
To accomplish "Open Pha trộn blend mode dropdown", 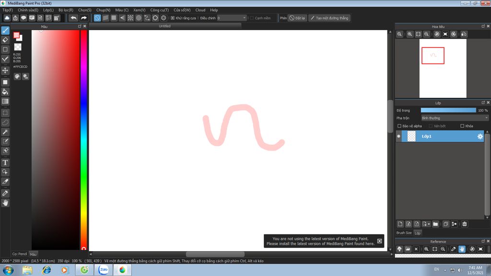I will pyautogui.click(x=455, y=118).
